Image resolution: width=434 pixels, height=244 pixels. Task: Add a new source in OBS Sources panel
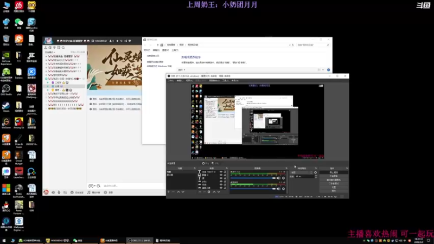200,192
